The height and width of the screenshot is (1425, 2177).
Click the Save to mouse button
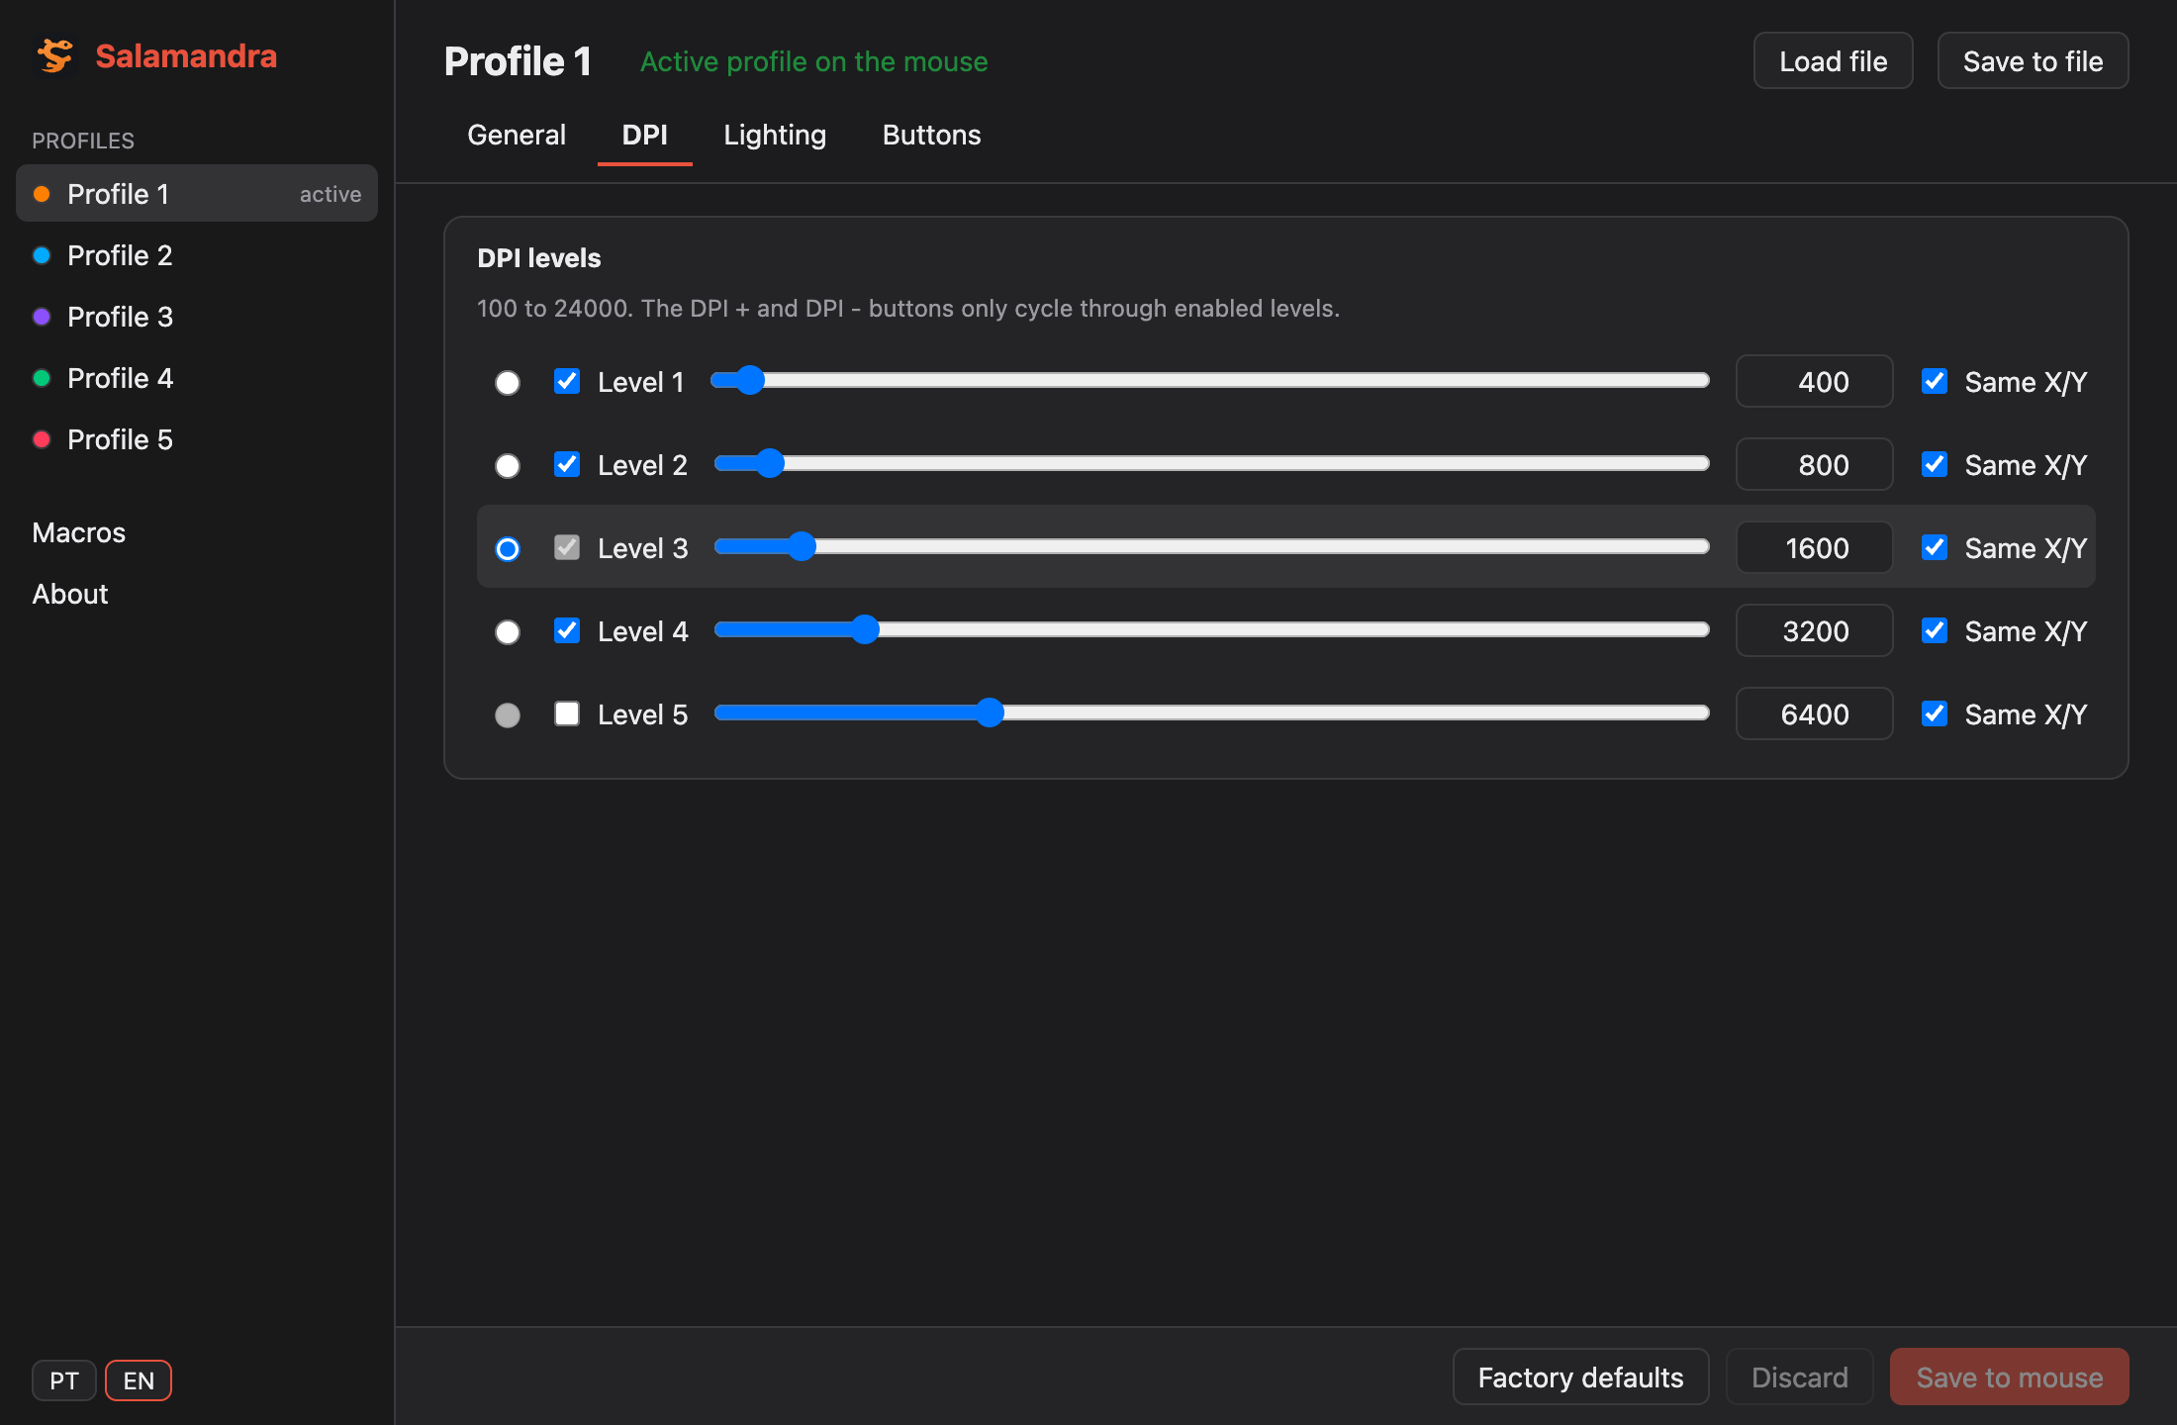(2010, 1377)
